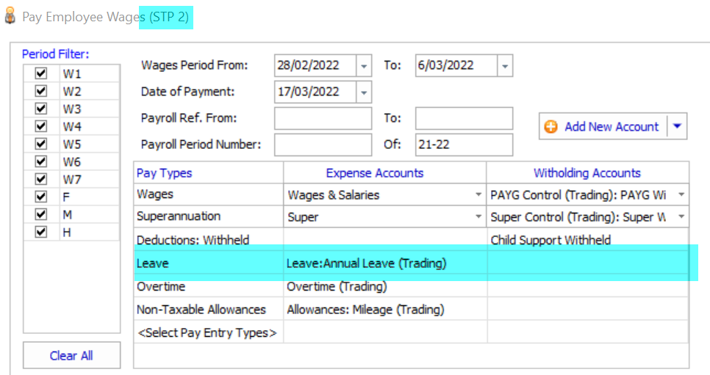Click the Payroll Ref. From input field
Screen dimensions: 710x375
pos(323,118)
